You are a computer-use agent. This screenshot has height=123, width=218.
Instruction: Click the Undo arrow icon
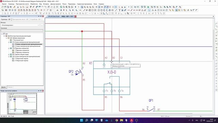tap(37, 7)
